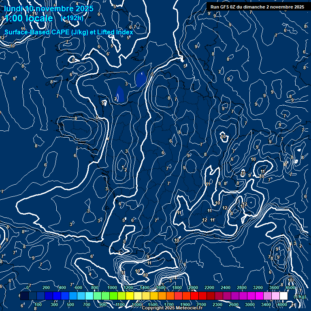The image size is (311, 311).
Task: Click the '1400' legend label
Action: point(145,288)
